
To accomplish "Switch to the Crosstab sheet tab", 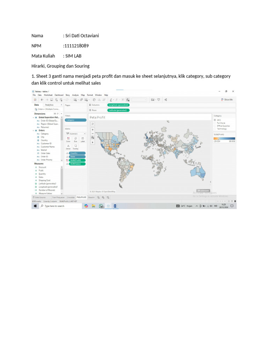I will tap(71, 197).
